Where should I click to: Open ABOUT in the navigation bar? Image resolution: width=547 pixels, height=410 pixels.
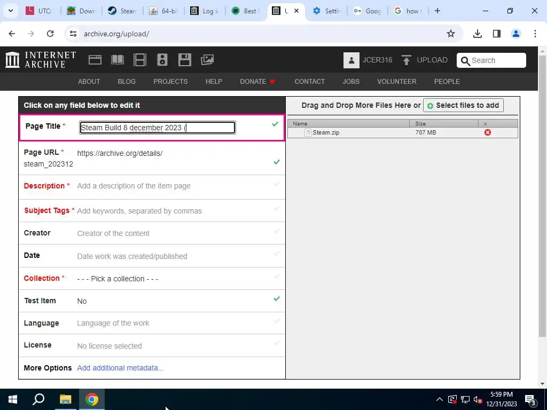pos(89,82)
